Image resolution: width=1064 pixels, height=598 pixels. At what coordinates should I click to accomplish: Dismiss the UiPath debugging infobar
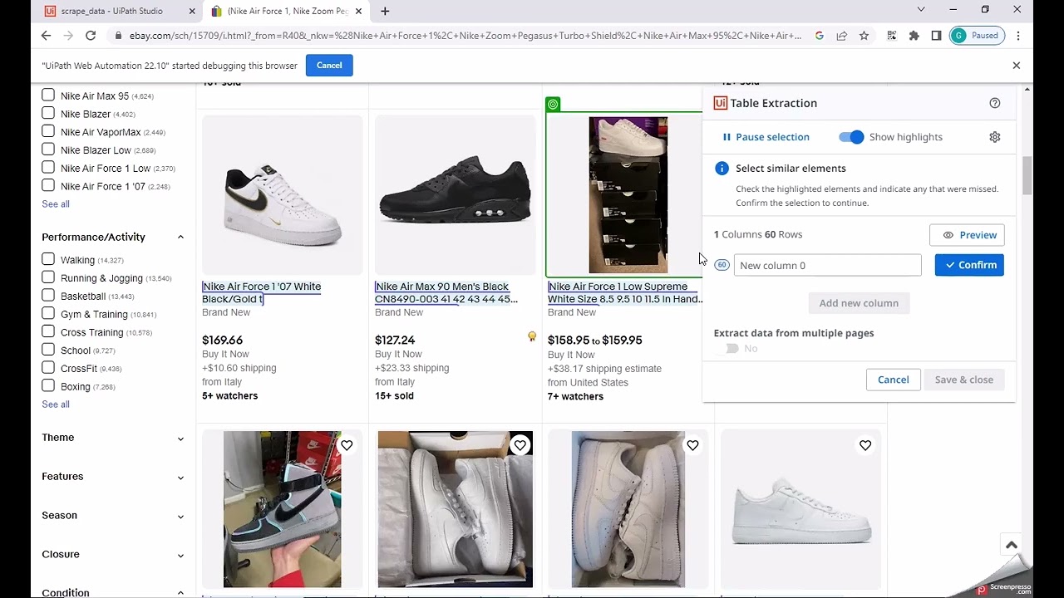[x=1016, y=65]
